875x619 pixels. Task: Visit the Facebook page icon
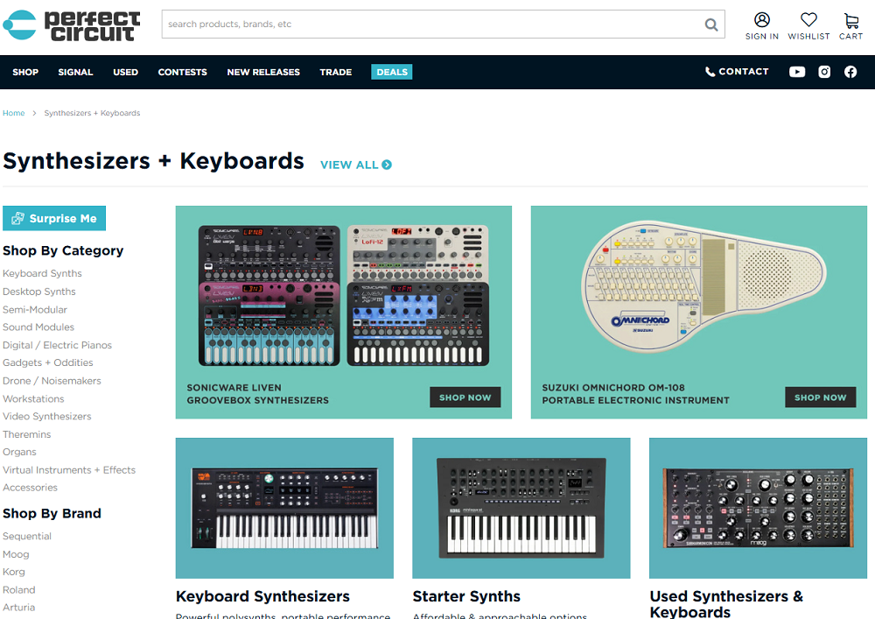[x=850, y=72]
